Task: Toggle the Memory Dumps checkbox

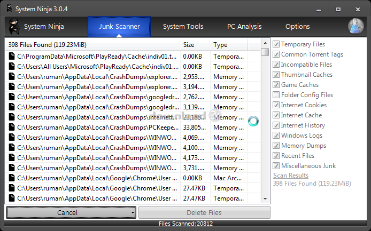Action: [x=276, y=146]
